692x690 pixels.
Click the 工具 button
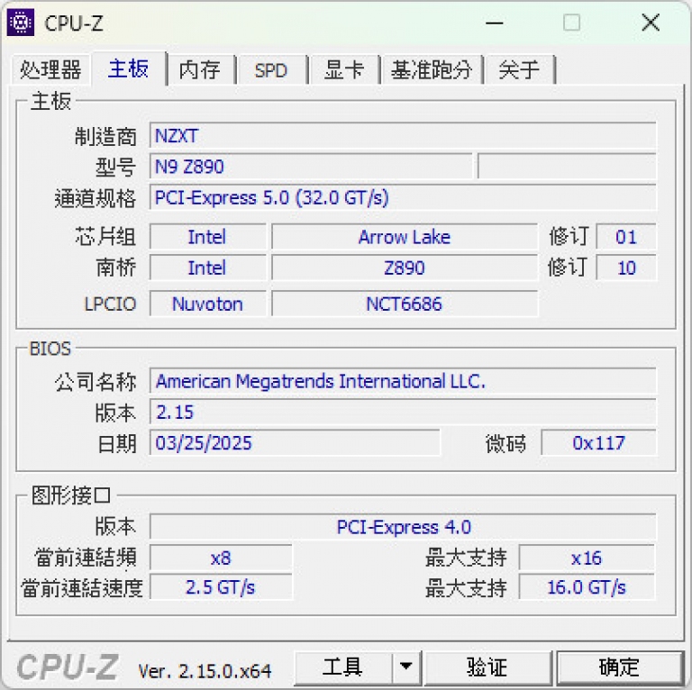point(343,667)
